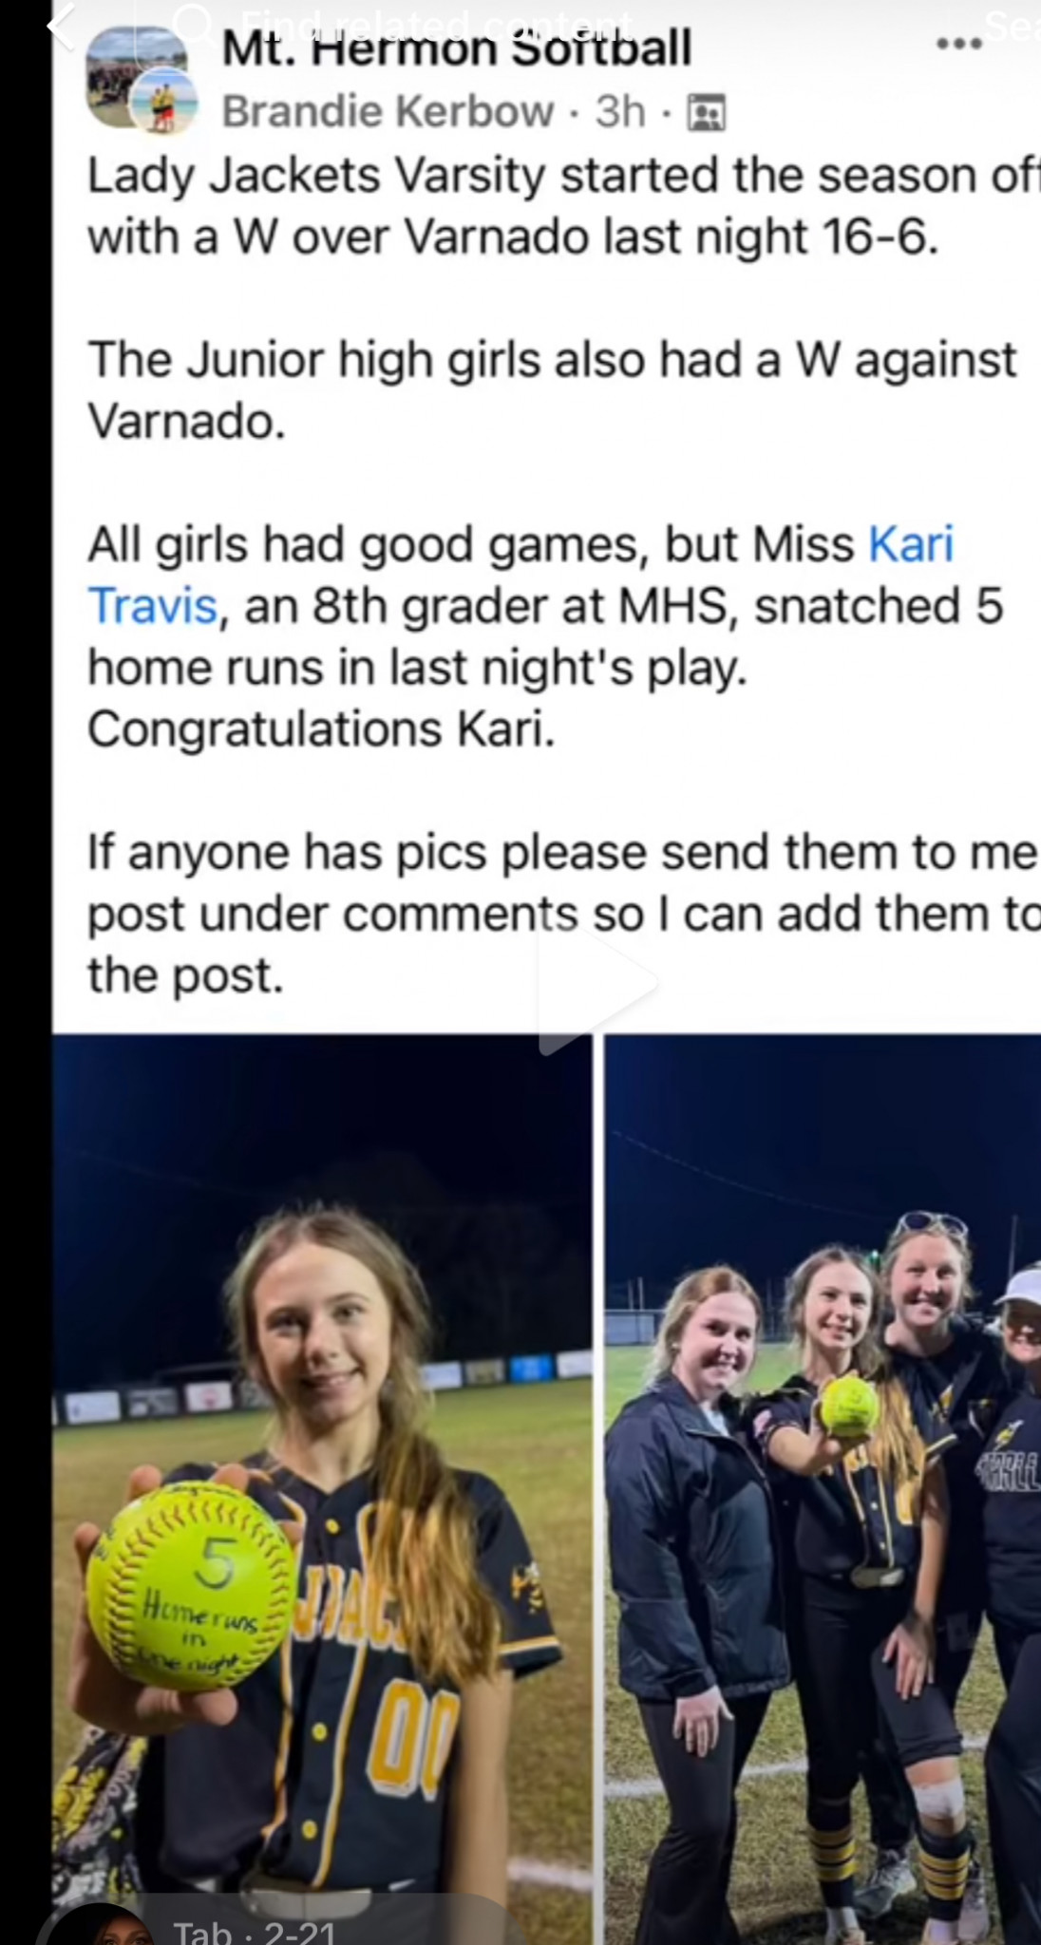Screen dimensions: 1041x1945
Task: Open the Mt. Hermon Softball group name
Action: [x=456, y=47]
